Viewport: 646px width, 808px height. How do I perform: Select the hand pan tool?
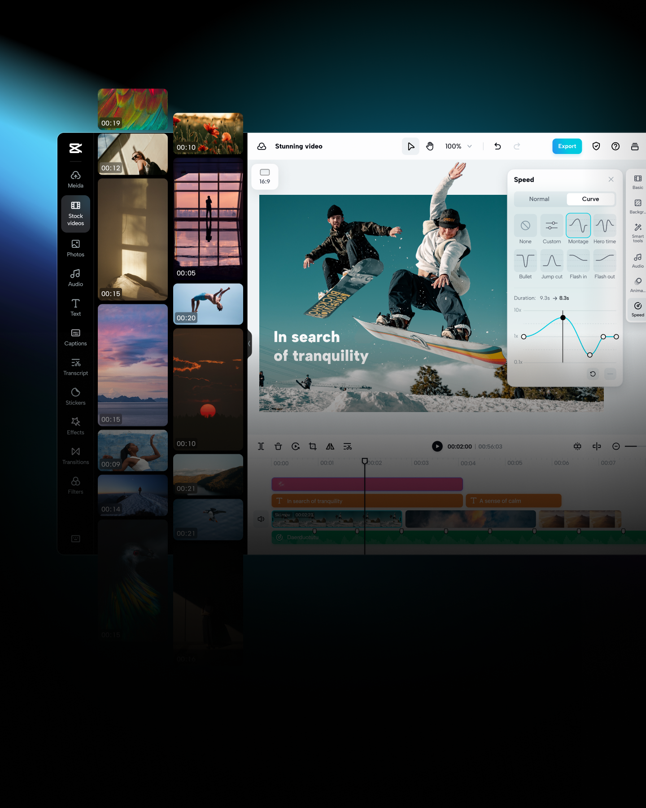(430, 146)
